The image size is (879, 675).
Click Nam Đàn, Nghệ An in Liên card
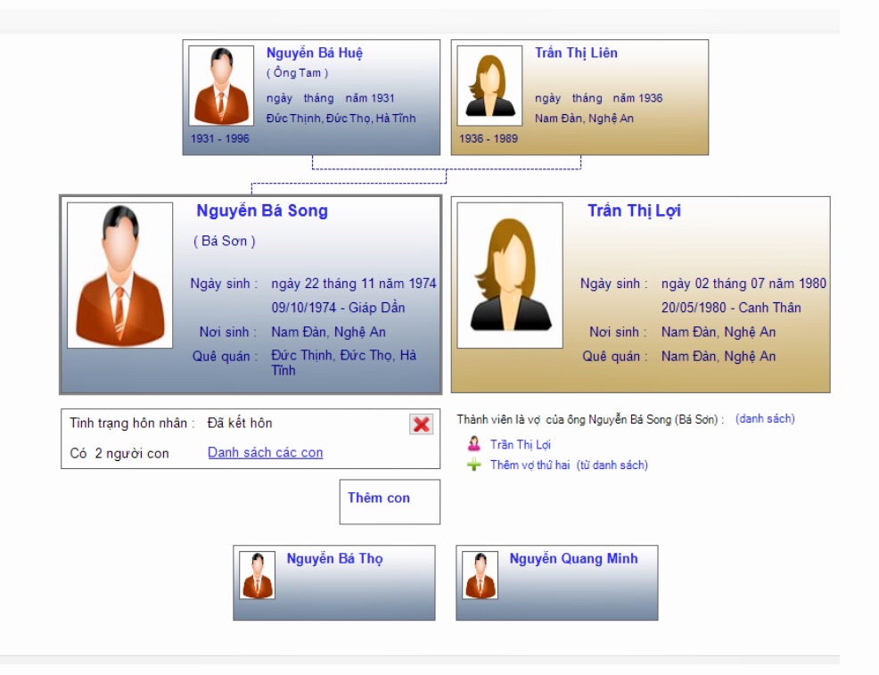pyautogui.click(x=584, y=119)
